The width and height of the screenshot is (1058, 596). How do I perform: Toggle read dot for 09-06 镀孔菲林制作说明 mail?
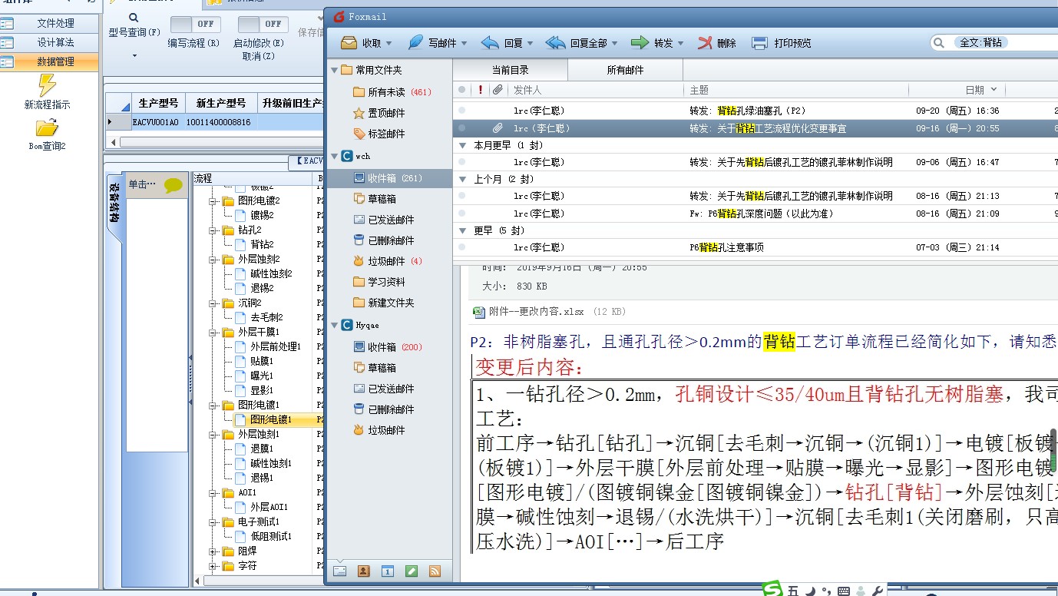pyautogui.click(x=461, y=162)
